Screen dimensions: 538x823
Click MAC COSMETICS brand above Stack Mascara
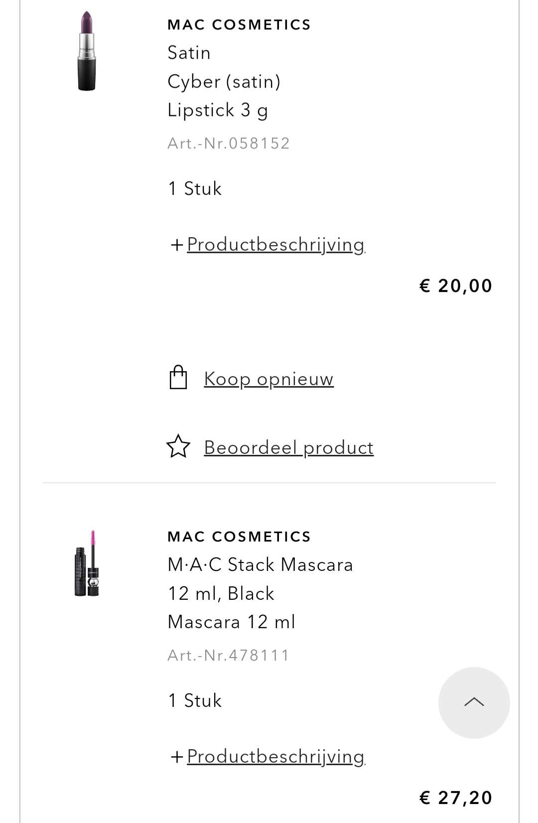(239, 537)
